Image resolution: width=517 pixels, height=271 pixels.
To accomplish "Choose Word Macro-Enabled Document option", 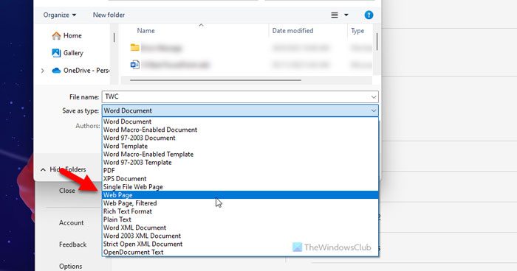I will [x=240, y=130].
